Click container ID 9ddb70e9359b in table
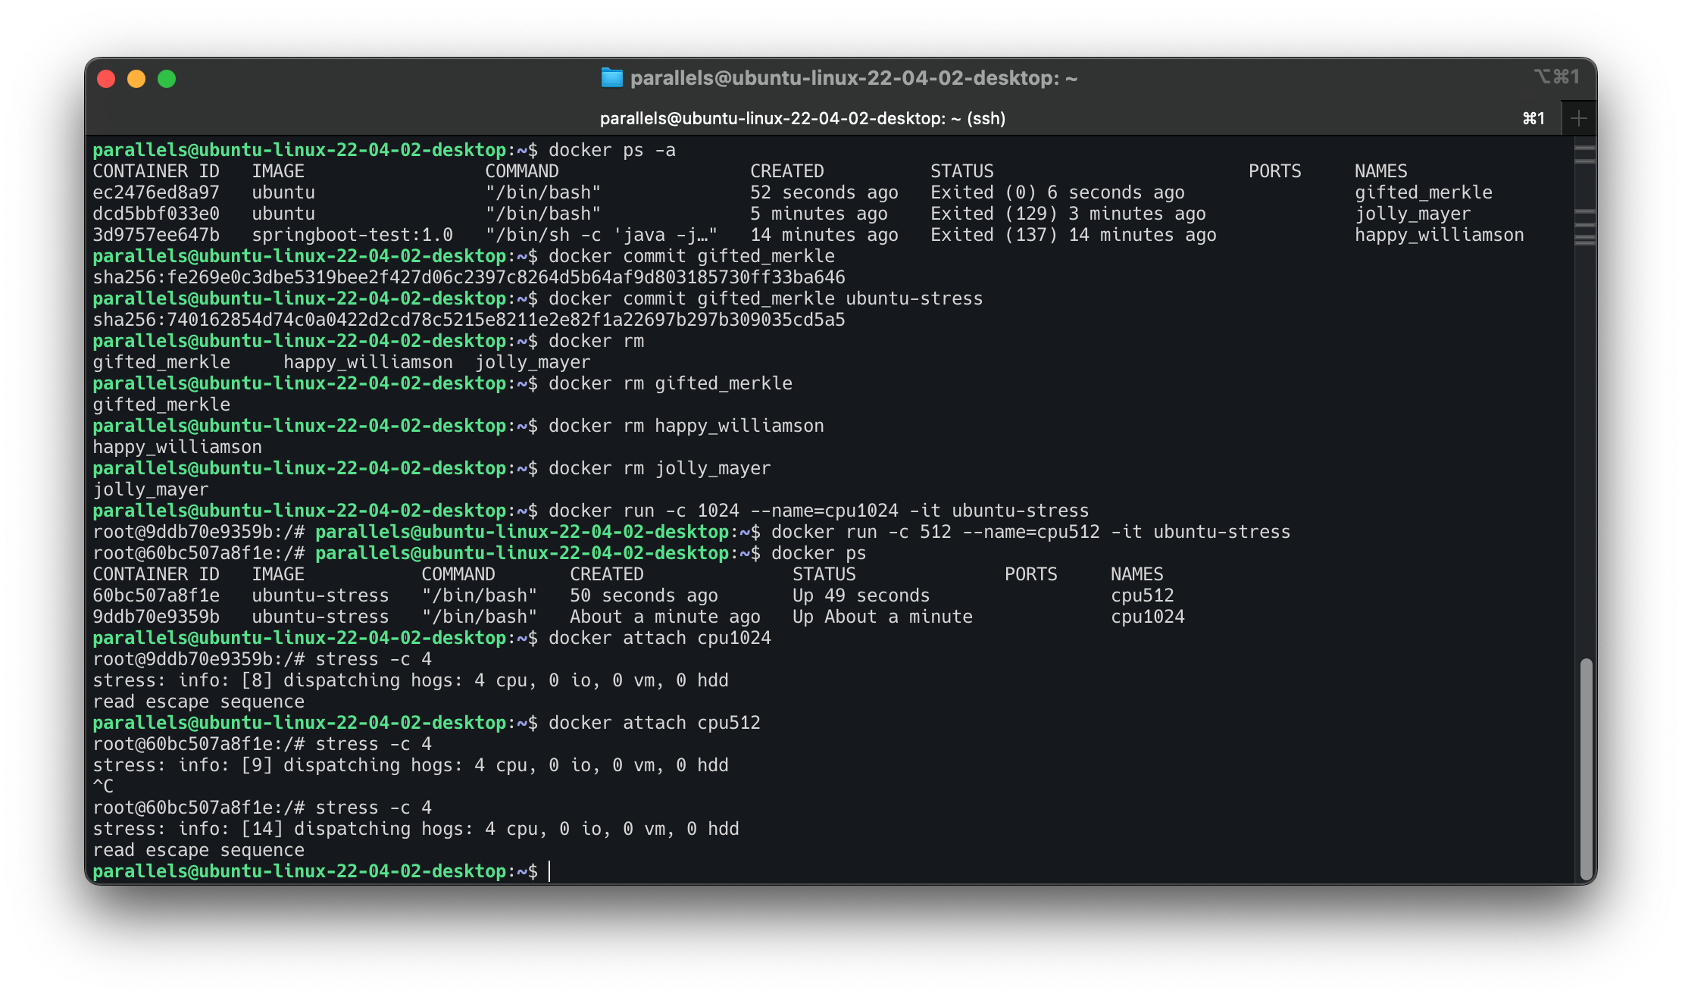The width and height of the screenshot is (1682, 997). [x=156, y=617]
